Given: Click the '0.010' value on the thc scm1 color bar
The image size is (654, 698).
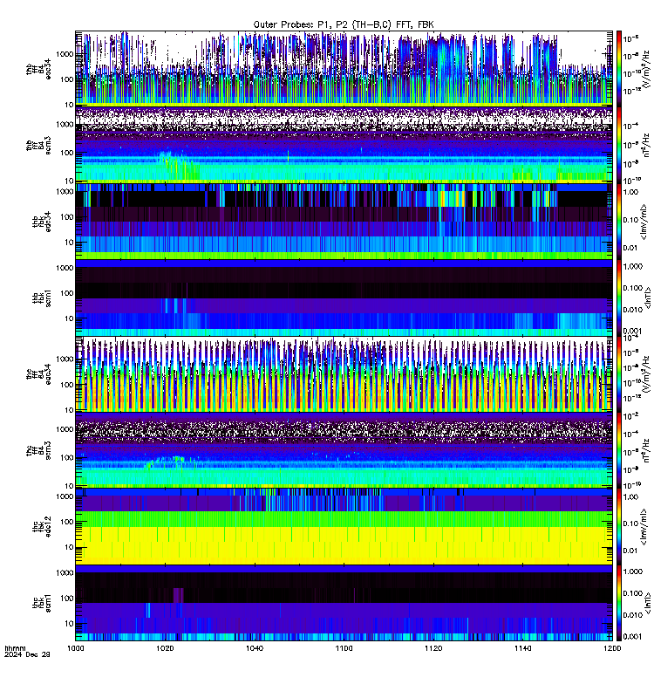Looking at the screenshot, I should click(633, 615).
